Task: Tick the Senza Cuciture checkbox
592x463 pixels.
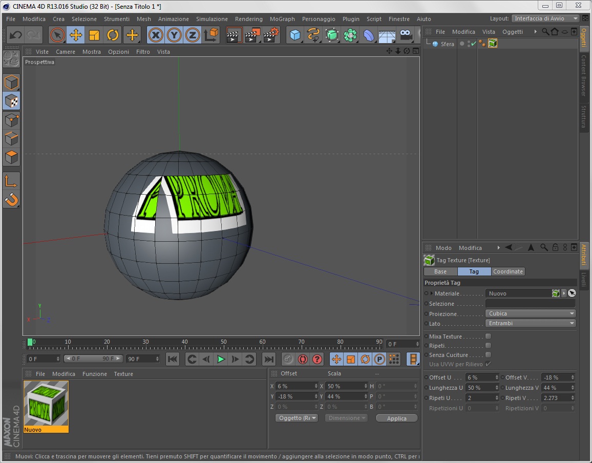Action: click(488, 355)
